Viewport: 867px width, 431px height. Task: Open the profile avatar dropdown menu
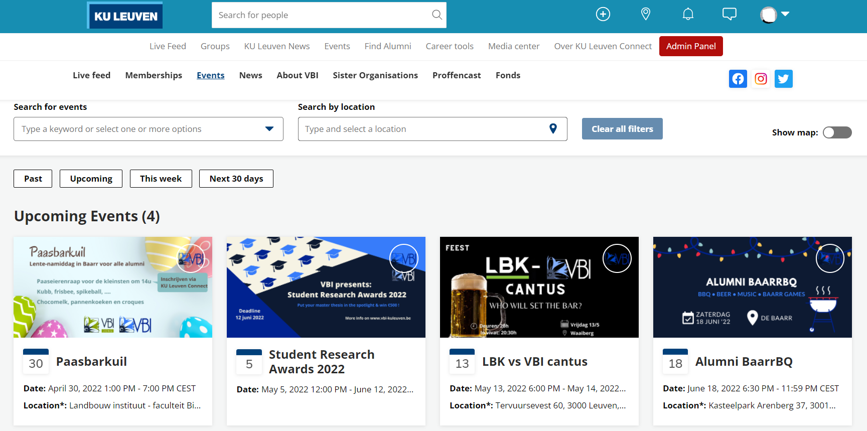775,15
